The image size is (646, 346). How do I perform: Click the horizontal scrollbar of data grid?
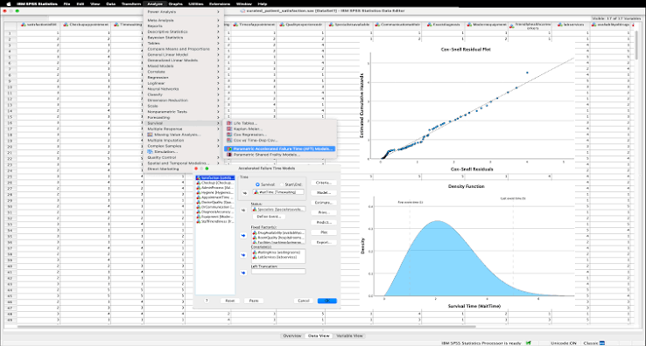pyautogui.click(x=246, y=327)
